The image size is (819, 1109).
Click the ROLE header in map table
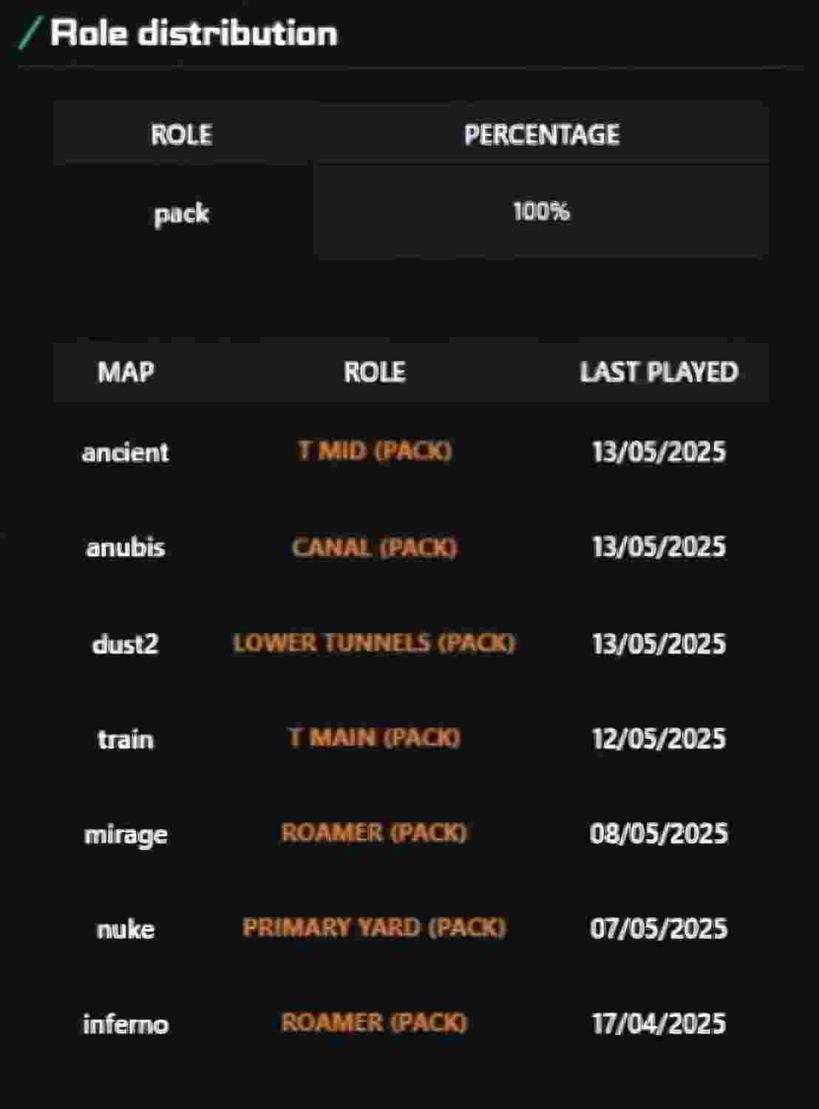375,371
